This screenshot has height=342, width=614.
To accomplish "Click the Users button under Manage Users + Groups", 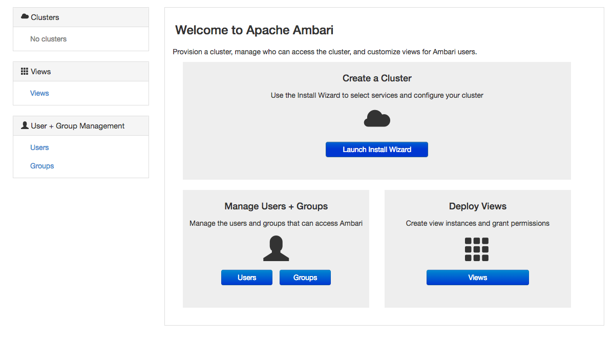I will 247,277.
